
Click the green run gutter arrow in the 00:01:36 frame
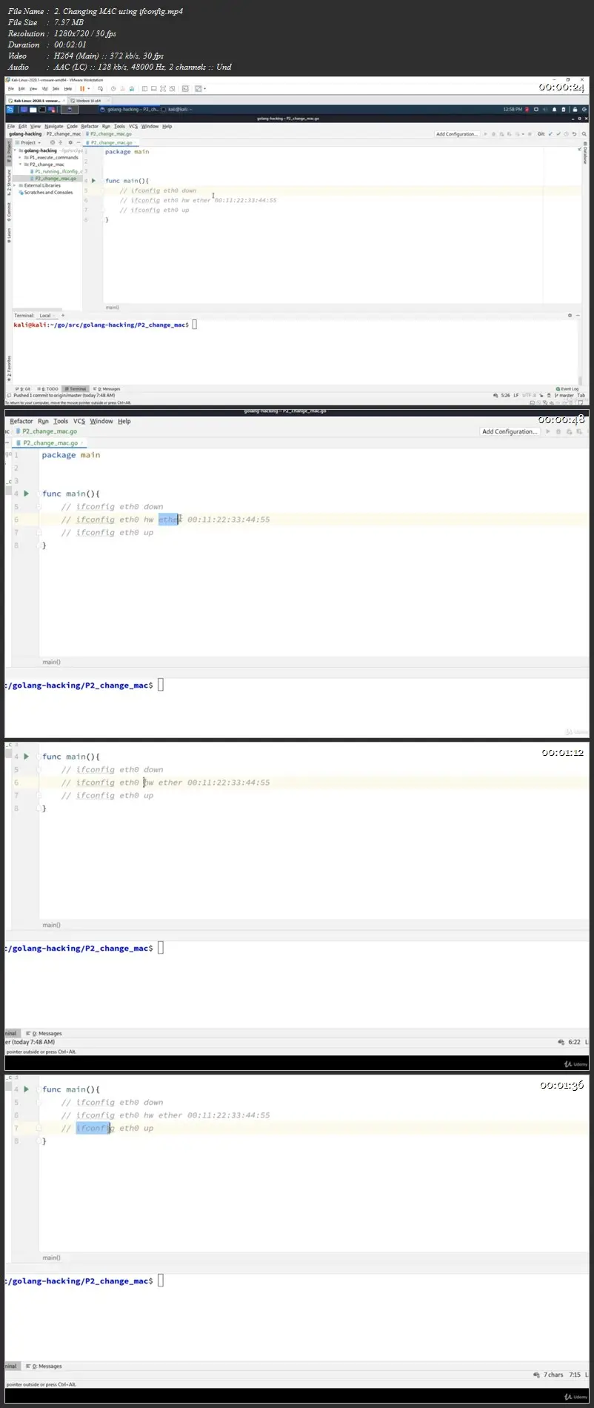27,1089
